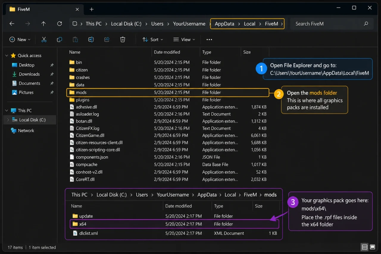This screenshot has width=381, height=254.
Task: Open the New dropdown menu
Action: click(x=20, y=40)
